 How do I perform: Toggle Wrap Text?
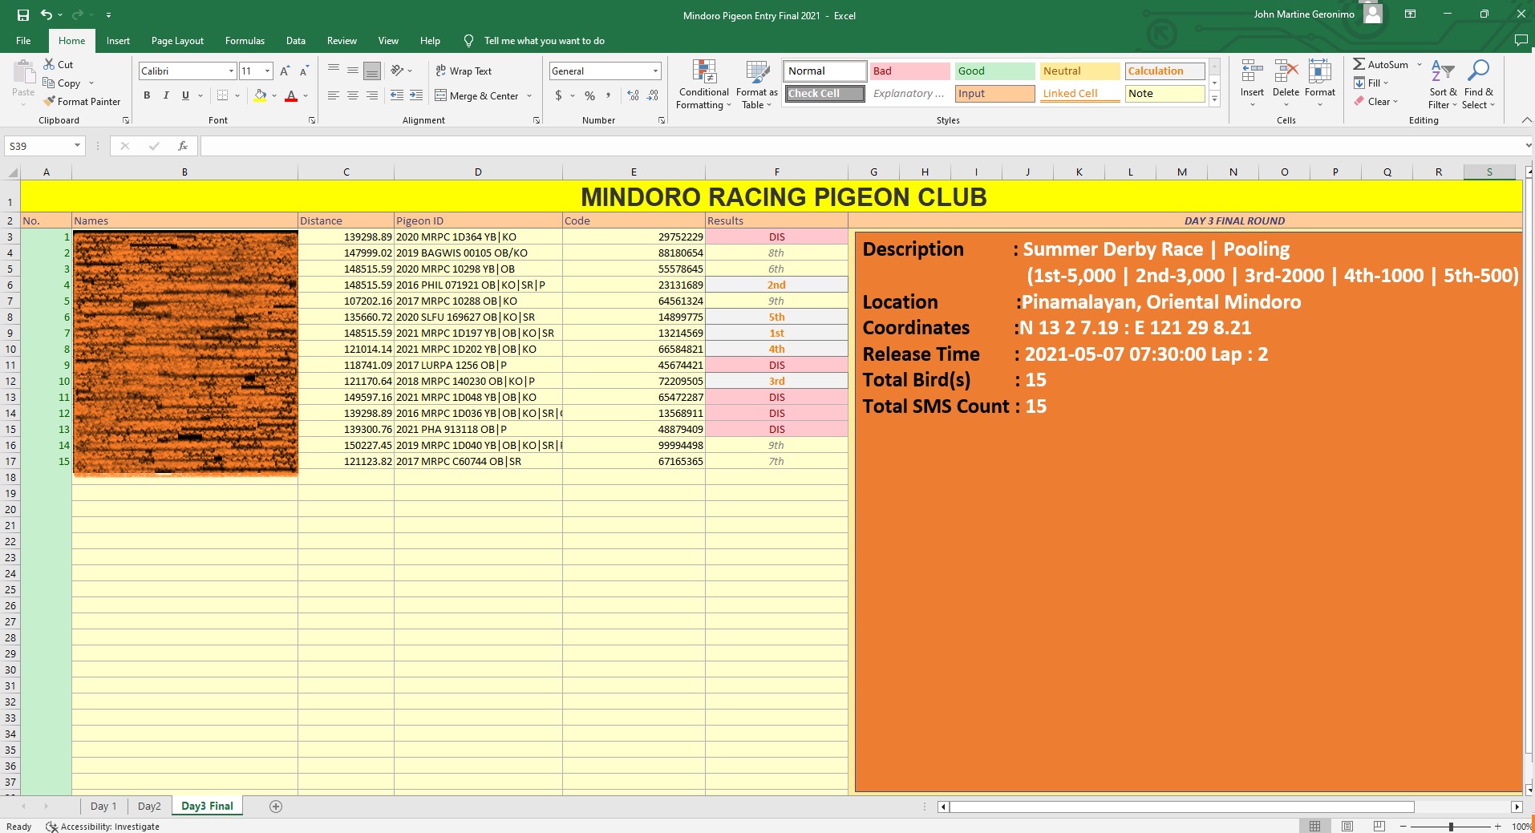point(464,71)
